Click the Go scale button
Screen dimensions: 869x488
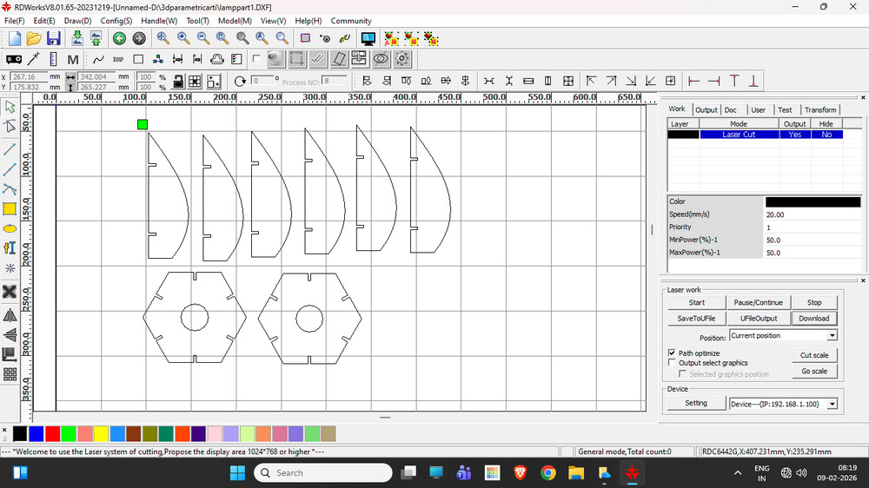point(814,371)
